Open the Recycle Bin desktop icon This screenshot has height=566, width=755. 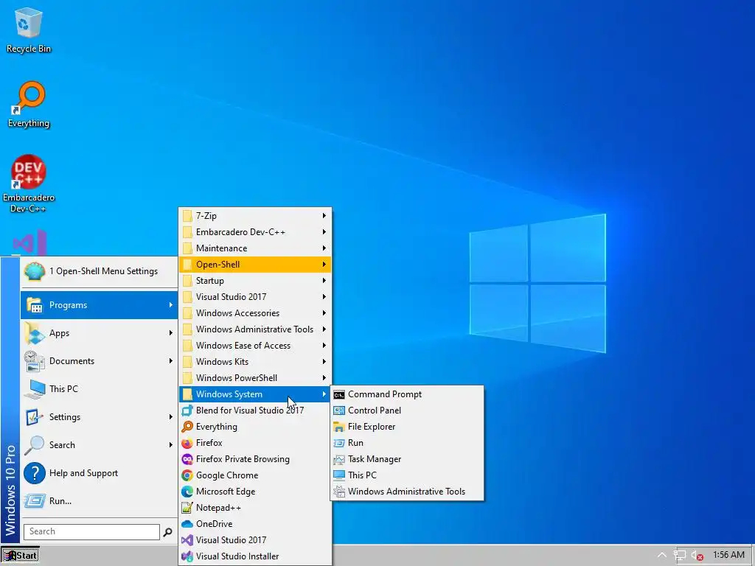tap(29, 29)
